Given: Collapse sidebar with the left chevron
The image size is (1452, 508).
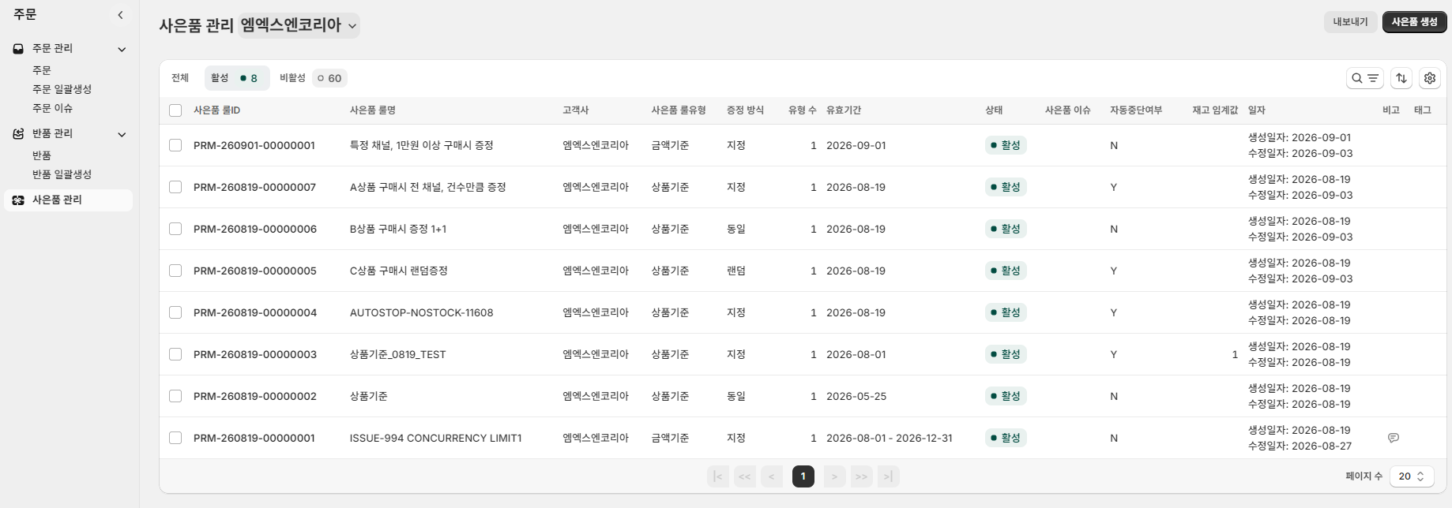Looking at the screenshot, I should point(120,15).
